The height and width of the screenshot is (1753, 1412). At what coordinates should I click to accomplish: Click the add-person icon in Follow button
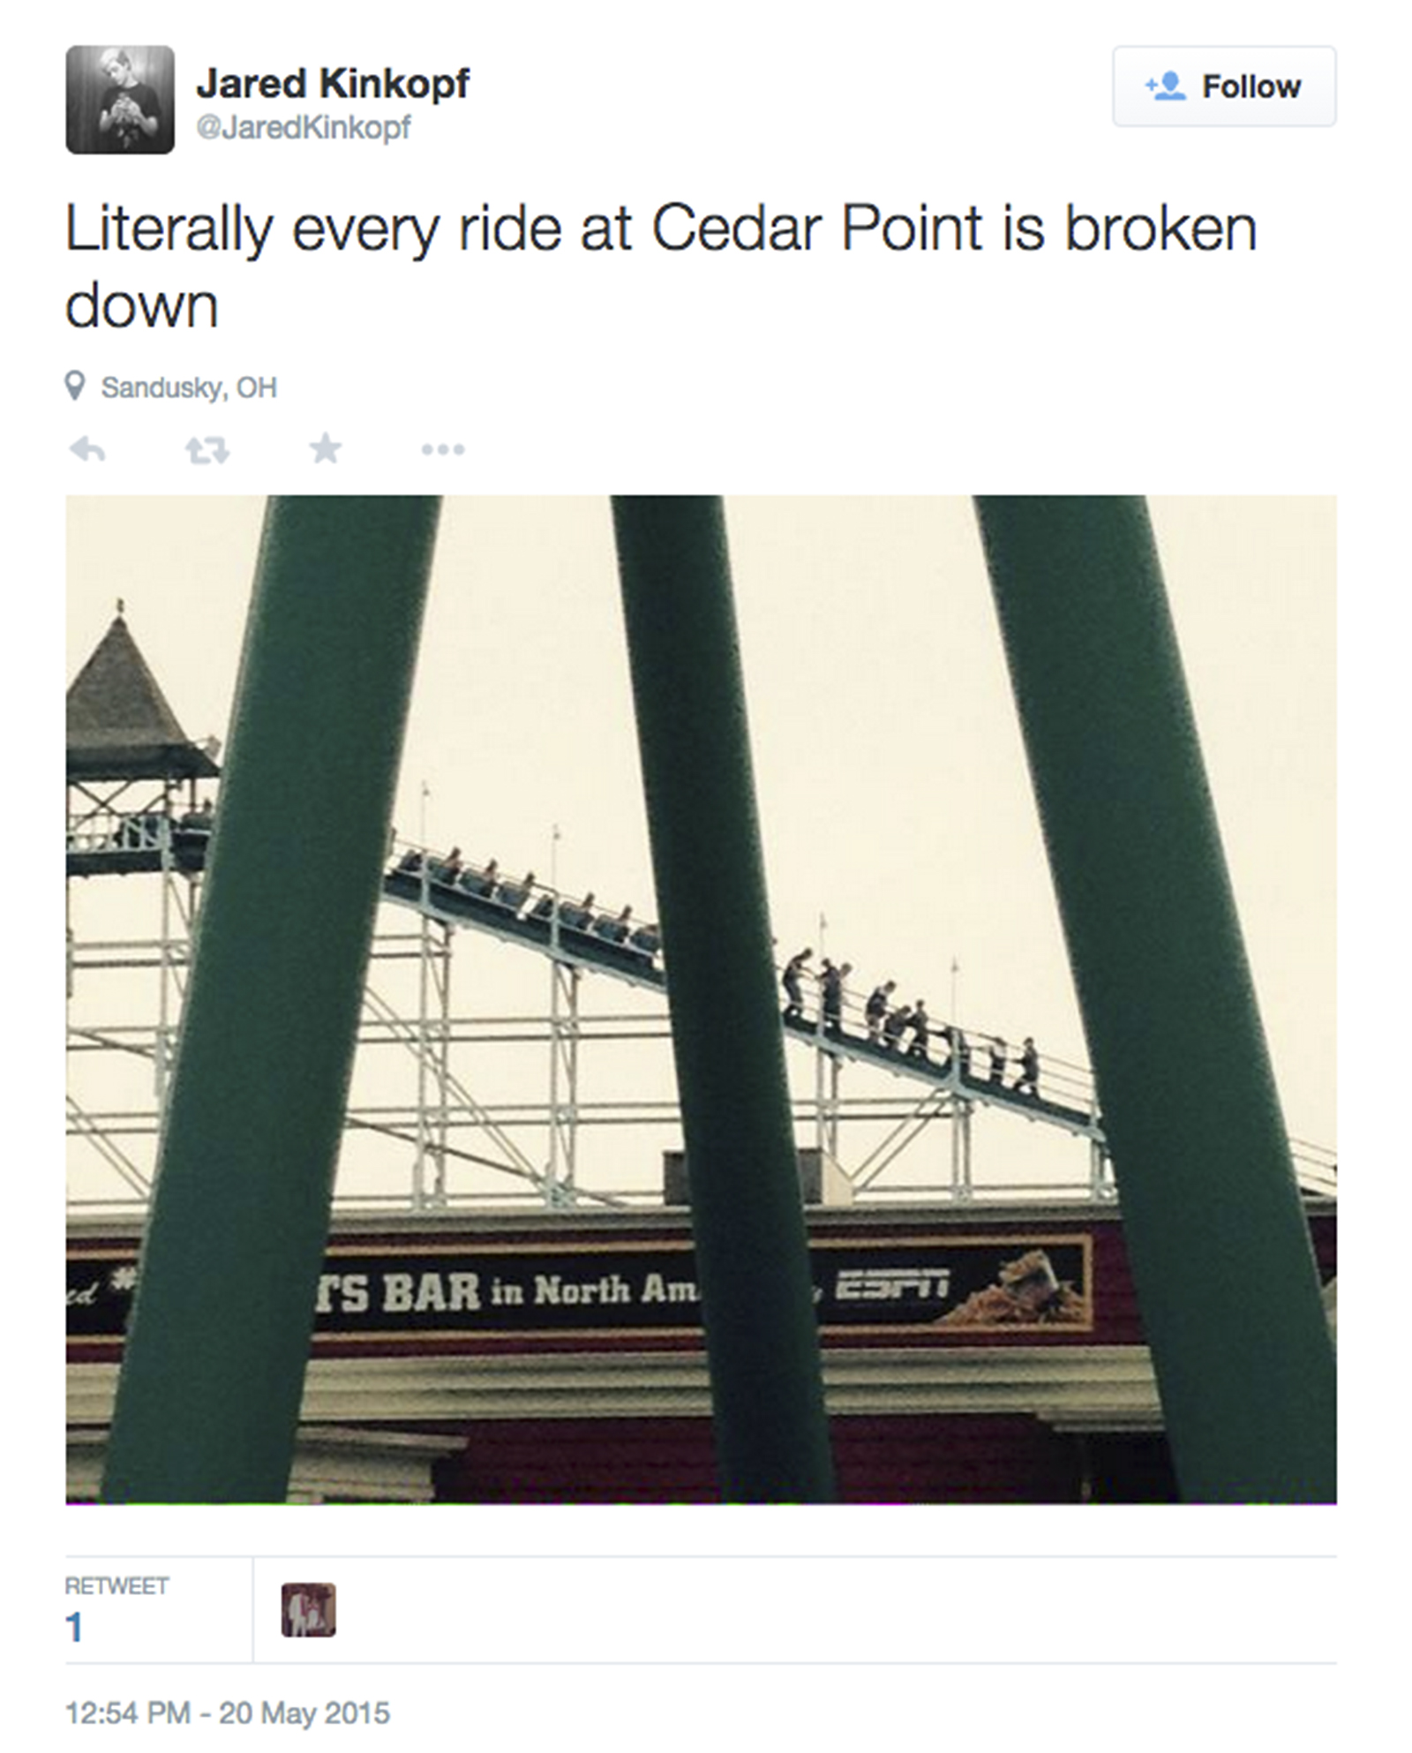[1165, 87]
